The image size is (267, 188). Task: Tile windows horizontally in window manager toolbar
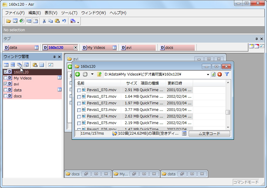click(x=13, y=65)
